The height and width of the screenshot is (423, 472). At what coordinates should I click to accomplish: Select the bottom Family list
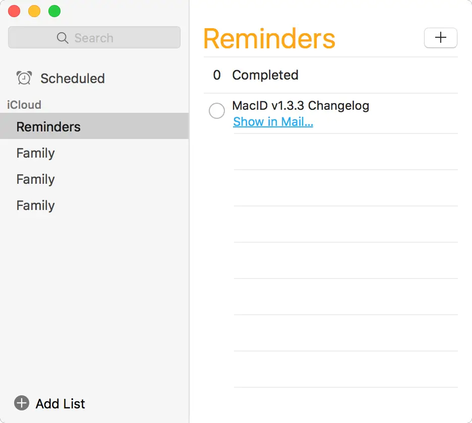35,205
